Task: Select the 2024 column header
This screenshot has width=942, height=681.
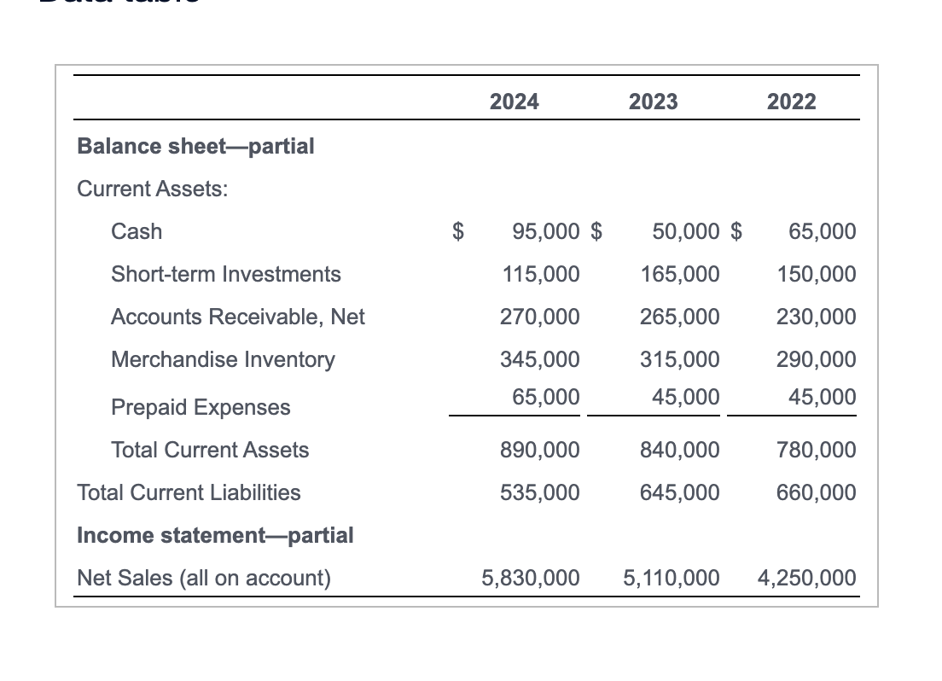Action: pyautogui.click(x=515, y=102)
